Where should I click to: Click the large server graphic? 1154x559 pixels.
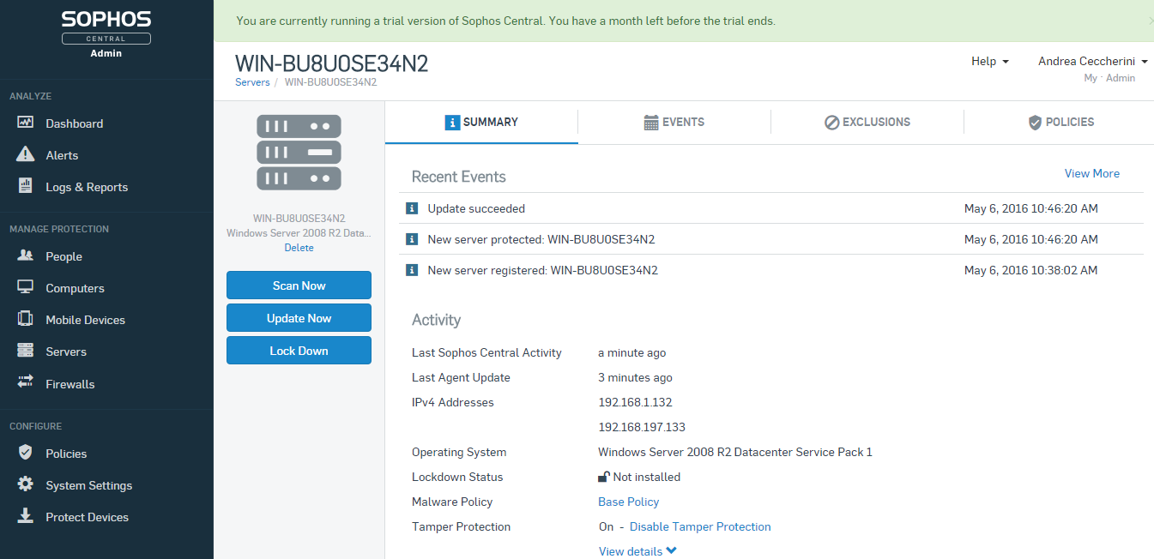(x=299, y=152)
